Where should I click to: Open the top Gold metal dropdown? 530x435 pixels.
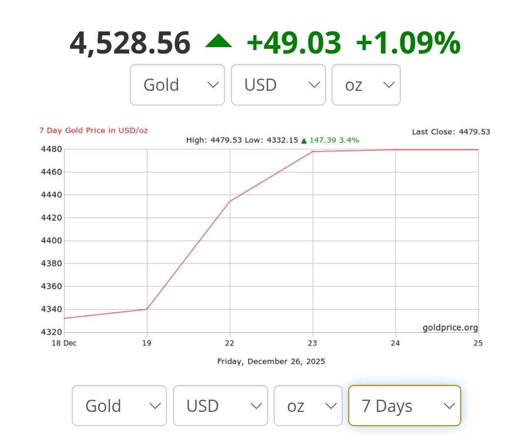tap(177, 84)
